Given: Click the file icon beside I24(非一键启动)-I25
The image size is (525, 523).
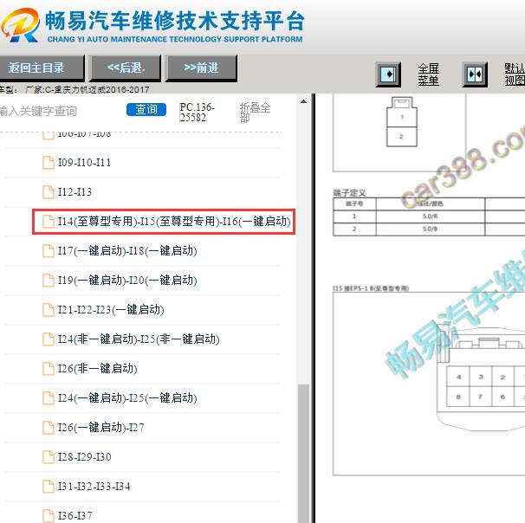Looking at the screenshot, I should pyautogui.click(x=49, y=339).
